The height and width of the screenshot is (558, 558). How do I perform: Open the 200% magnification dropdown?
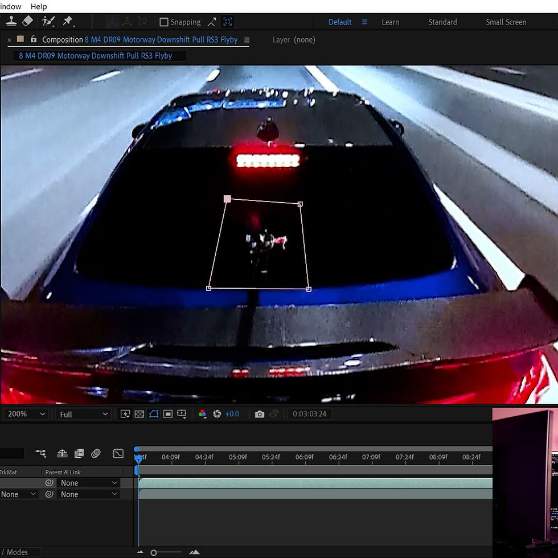[25, 414]
